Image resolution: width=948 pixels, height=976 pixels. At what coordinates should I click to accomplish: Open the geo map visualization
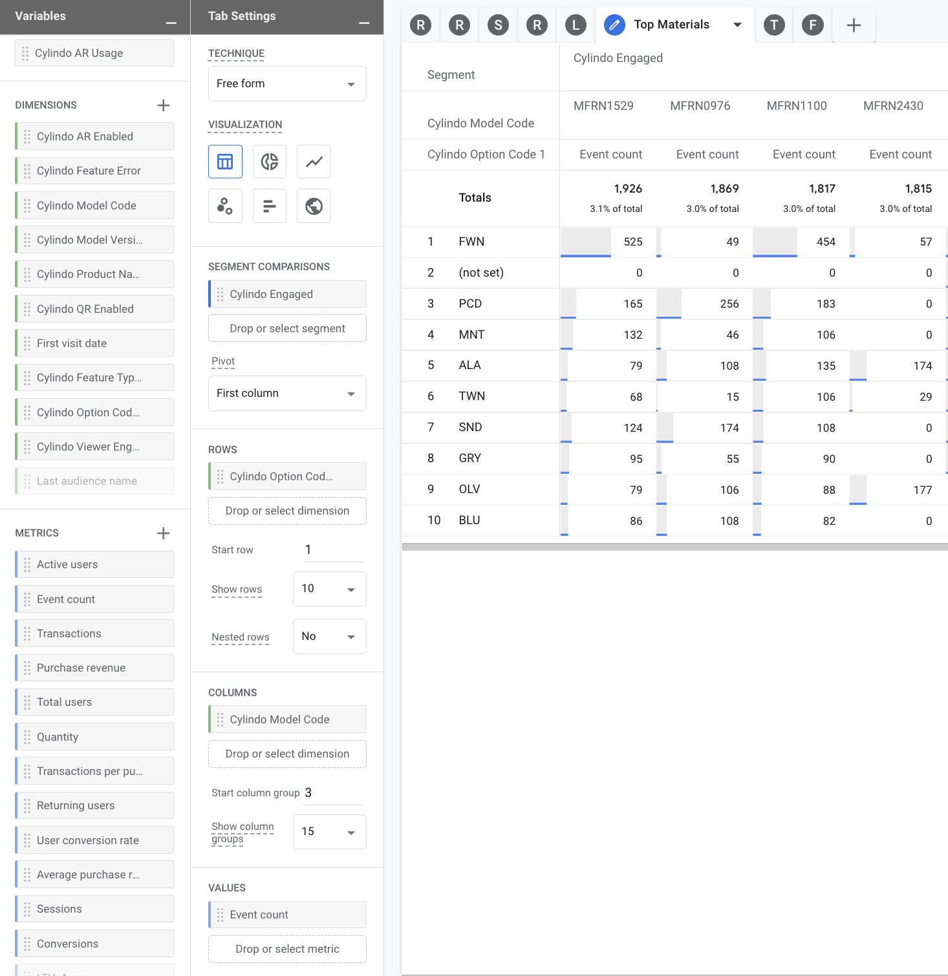click(314, 206)
